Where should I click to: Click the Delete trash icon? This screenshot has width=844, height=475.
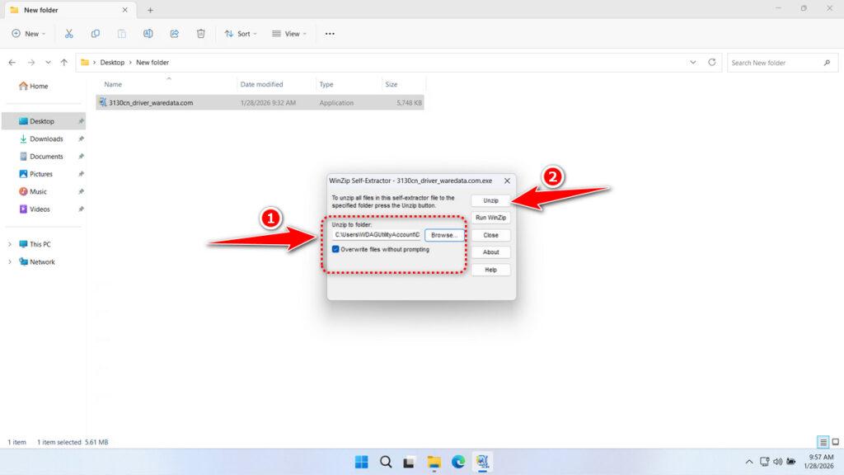tap(199, 33)
